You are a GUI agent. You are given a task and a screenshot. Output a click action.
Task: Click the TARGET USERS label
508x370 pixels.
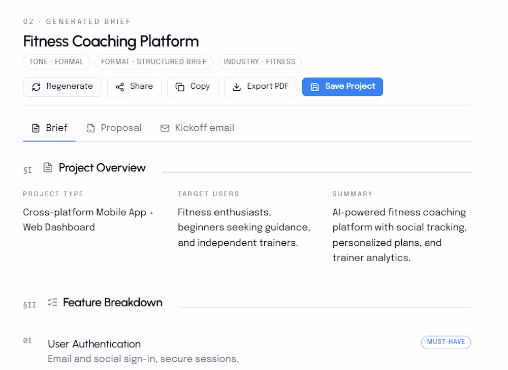[x=208, y=194]
